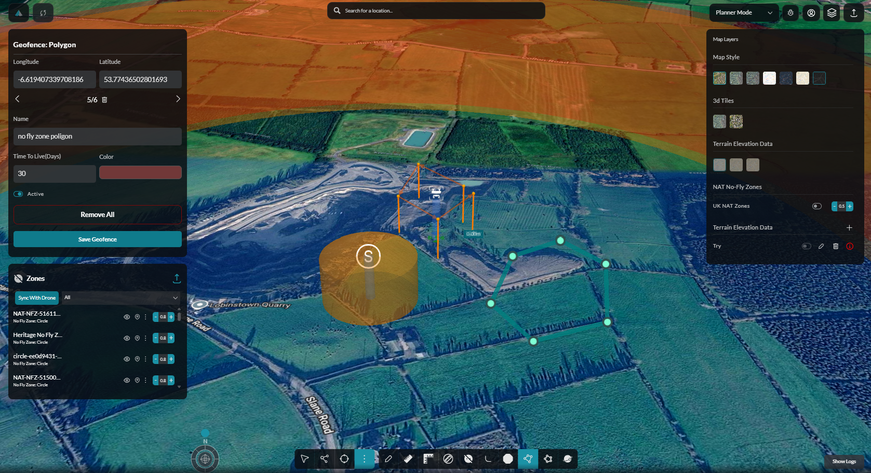This screenshot has width=871, height=473.
Task: Select the circle-ee0d9431 zone row
Action: point(93,359)
